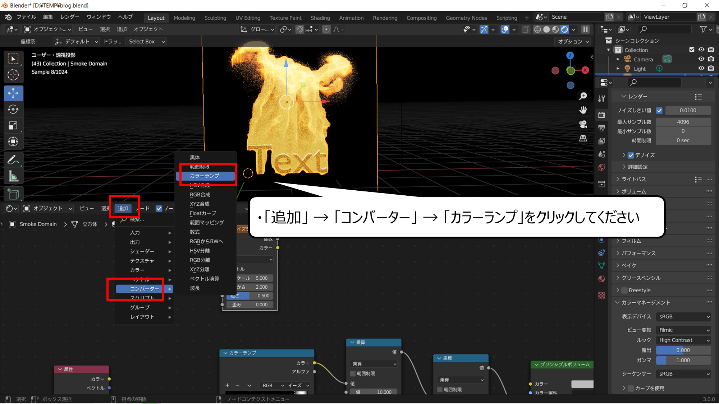Click the red X axis gizmo ball
Image resolution: width=719 pixels, height=404 pixels.
[585, 70]
